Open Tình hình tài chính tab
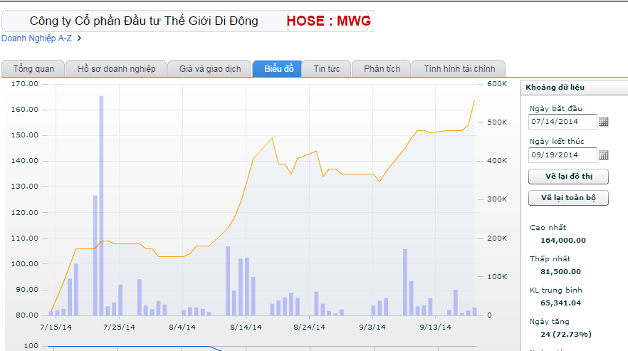 [459, 69]
